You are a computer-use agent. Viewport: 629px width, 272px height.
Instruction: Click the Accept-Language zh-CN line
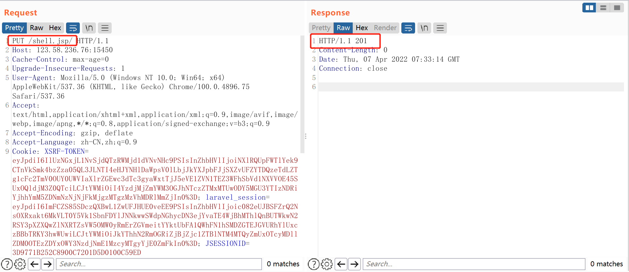tap(75, 142)
